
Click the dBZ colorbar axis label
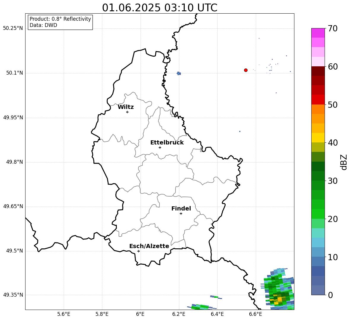click(344, 162)
